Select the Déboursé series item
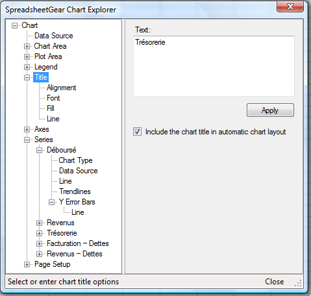Screen dimensions: 311x296 click(x=62, y=150)
